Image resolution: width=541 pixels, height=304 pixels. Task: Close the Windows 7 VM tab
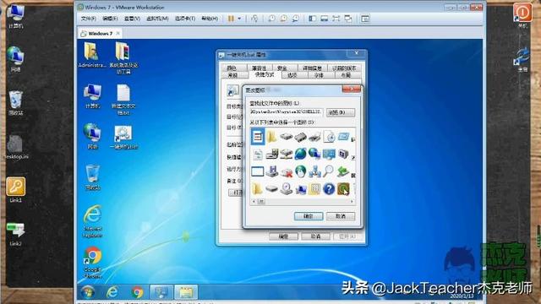tap(118, 33)
